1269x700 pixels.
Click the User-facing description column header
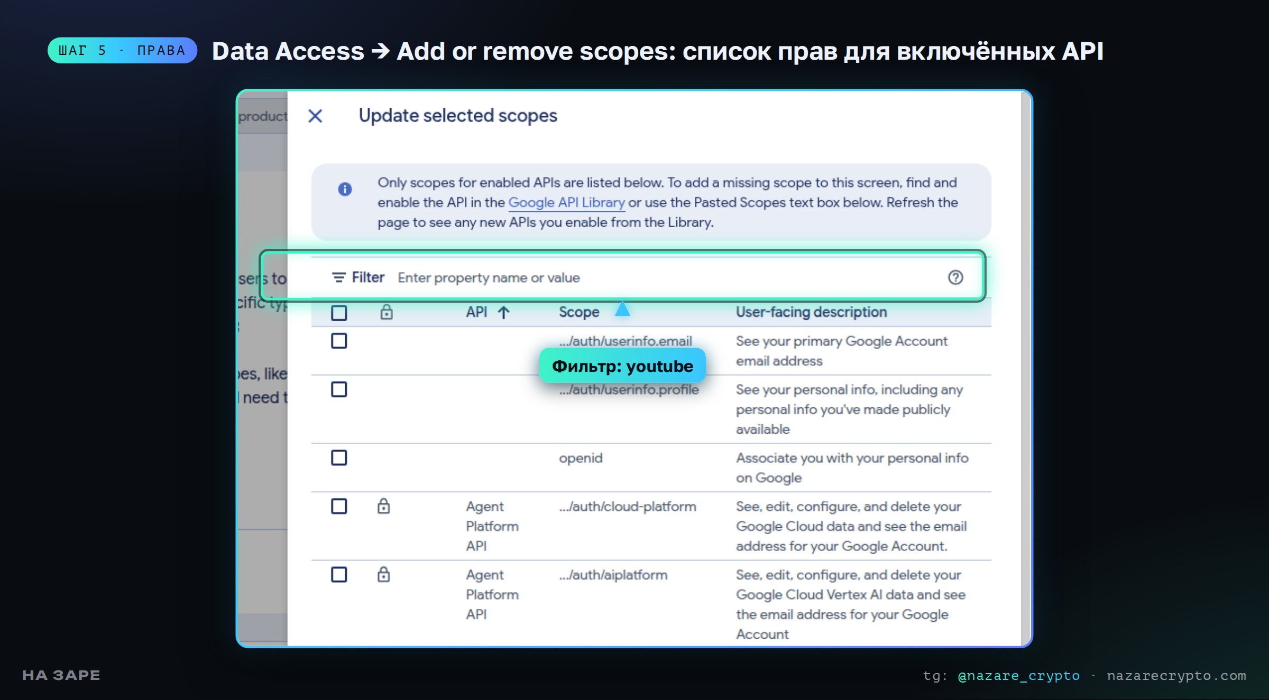click(x=811, y=312)
